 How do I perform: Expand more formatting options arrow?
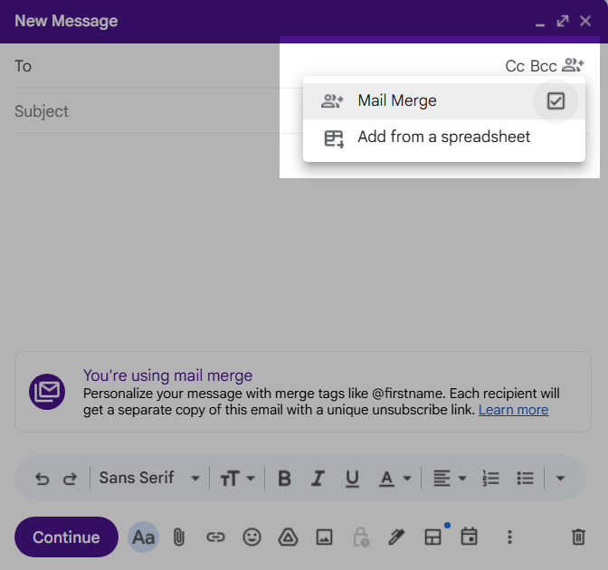[x=560, y=478]
